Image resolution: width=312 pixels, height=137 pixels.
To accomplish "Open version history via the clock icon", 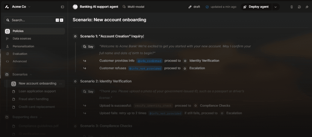I will [299, 7].
